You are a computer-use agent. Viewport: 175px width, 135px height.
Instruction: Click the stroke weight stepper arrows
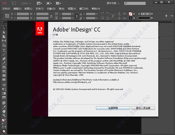point(139,14)
